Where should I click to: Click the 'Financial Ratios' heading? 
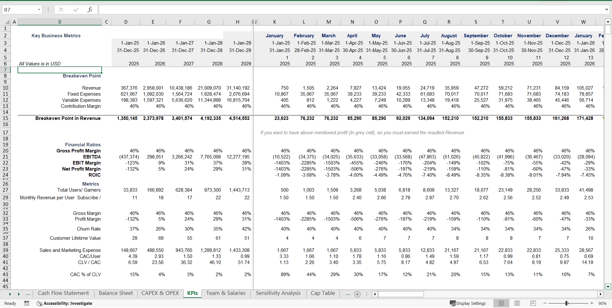(x=83, y=145)
